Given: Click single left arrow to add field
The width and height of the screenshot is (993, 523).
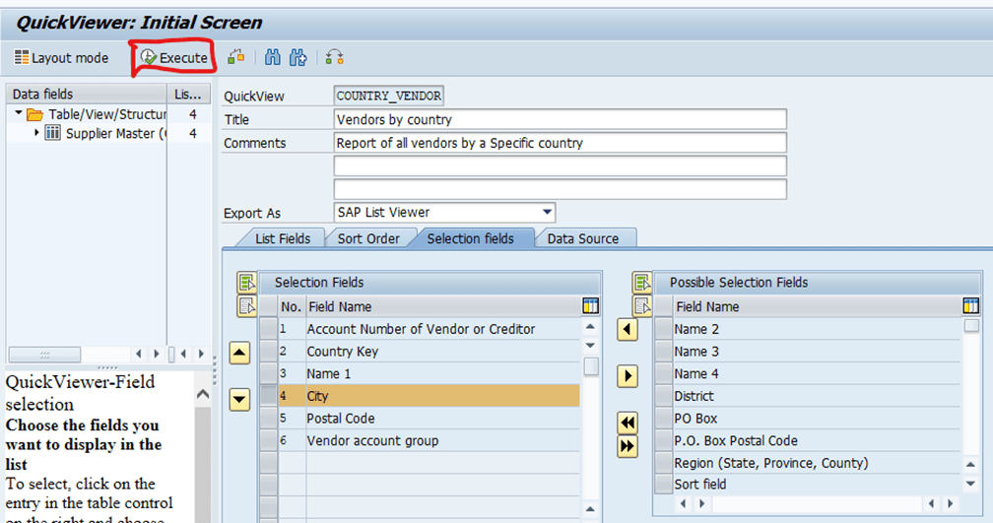Looking at the screenshot, I should point(627,329).
